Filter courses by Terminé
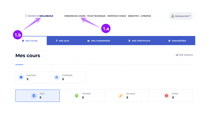This screenshot has height=119, width=212. 82,96
